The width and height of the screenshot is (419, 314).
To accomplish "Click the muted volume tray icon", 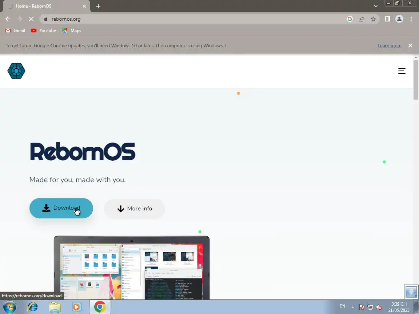I will [379, 307].
